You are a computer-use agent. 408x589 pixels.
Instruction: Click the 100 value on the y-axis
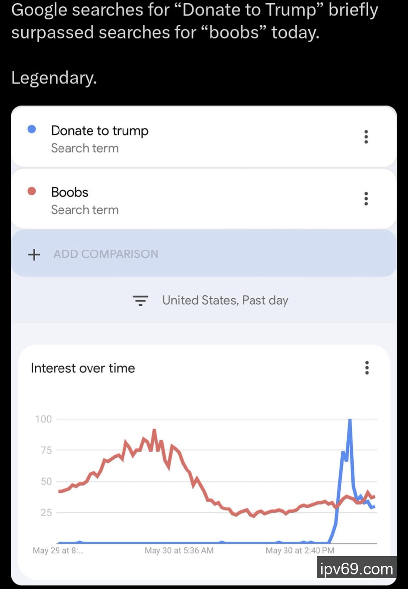pyautogui.click(x=43, y=419)
